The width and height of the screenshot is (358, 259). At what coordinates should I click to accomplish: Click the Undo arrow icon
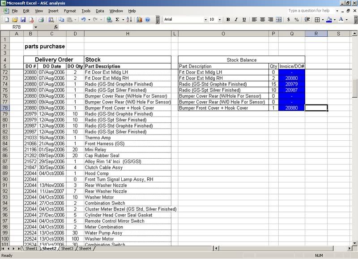(x=83, y=20)
